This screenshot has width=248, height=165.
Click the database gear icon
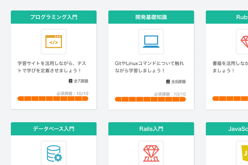[54, 154]
